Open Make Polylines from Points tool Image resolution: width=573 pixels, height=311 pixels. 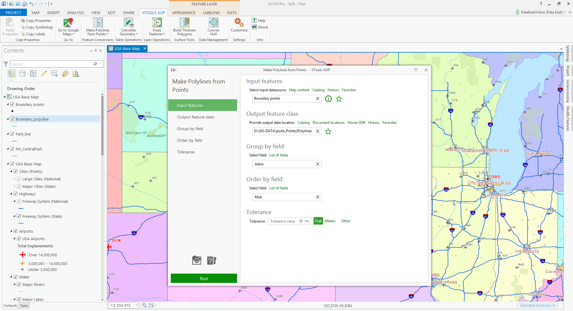point(98,27)
